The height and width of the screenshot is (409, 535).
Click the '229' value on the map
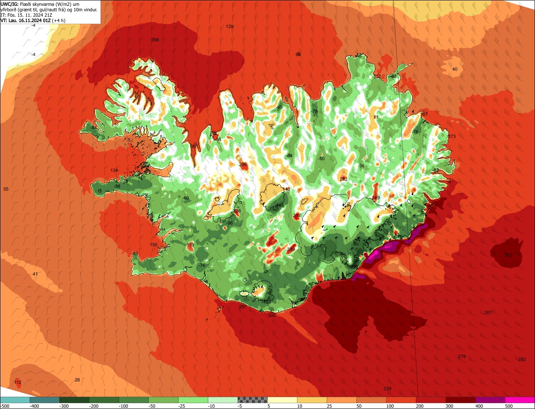[x=387, y=389]
